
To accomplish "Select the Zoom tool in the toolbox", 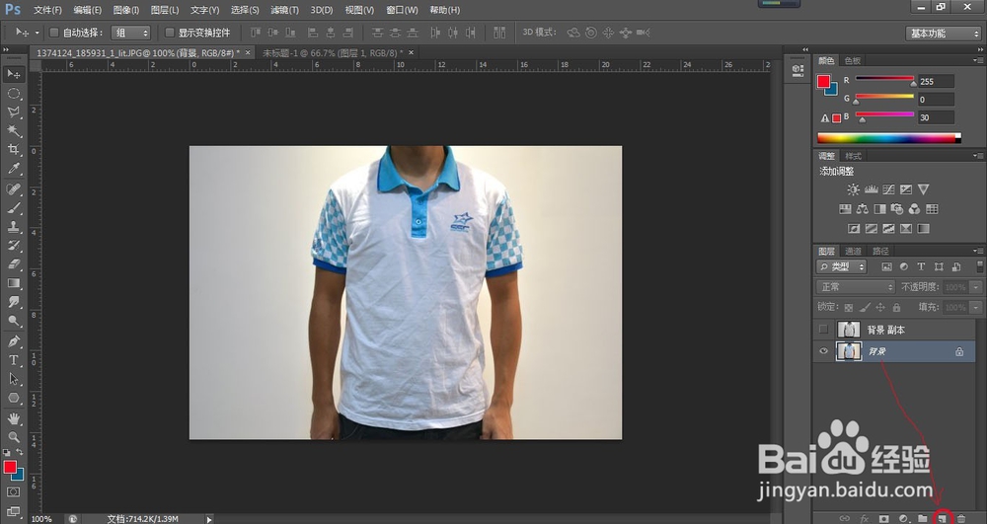I will (x=13, y=437).
